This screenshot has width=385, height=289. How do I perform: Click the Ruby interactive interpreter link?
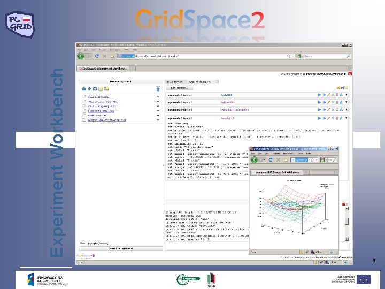click(x=235, y=110)
